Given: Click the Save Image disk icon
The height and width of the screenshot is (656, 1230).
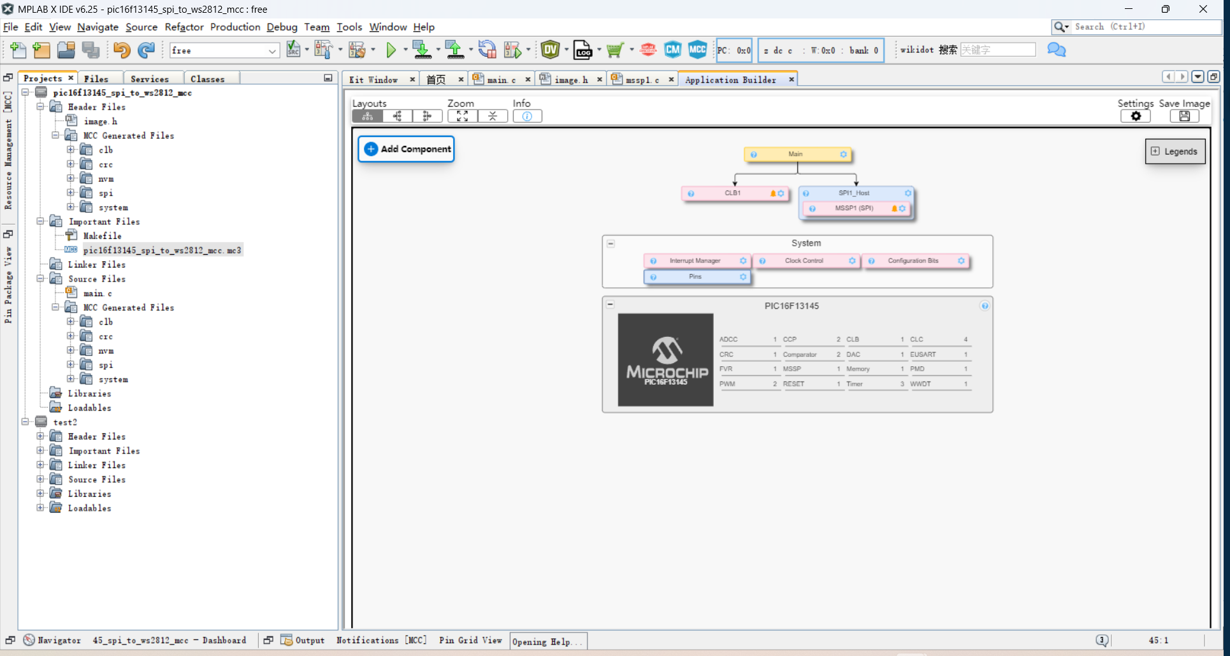Looking at the screenshot, I should (x=1184, y=116).
